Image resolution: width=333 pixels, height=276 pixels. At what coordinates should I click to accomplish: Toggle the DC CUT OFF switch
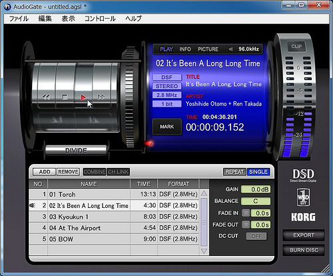point(256,236)
